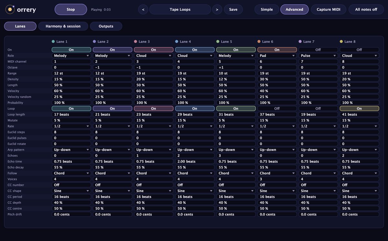Open the Tape Loops preset selector
This screenshot has width=388, height=241.
(x=180, y=9)
